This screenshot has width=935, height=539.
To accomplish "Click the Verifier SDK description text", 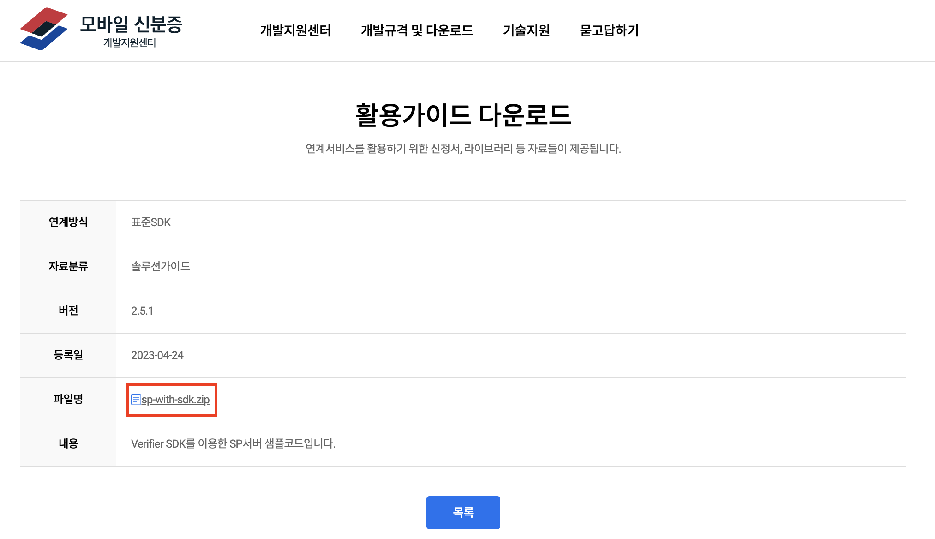I will click(233, 444).
